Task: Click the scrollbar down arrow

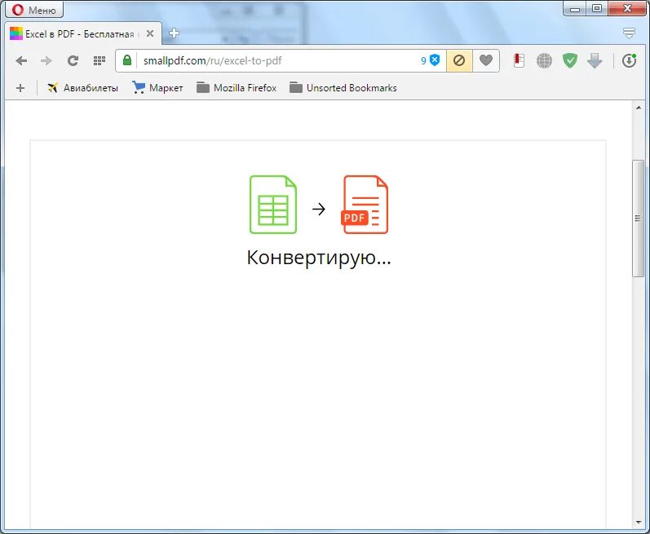Action: pyautogui.click(x=639, y=523)
